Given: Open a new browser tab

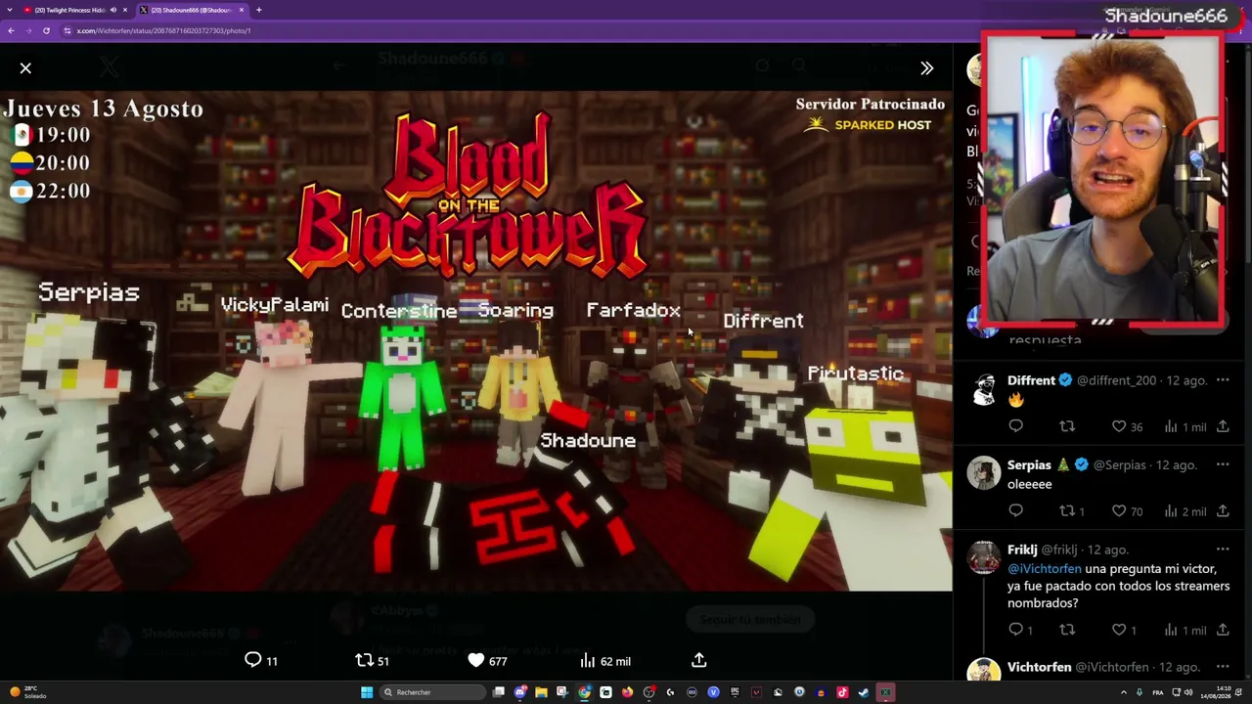Looking at the screenshot, I should (259, 10).
